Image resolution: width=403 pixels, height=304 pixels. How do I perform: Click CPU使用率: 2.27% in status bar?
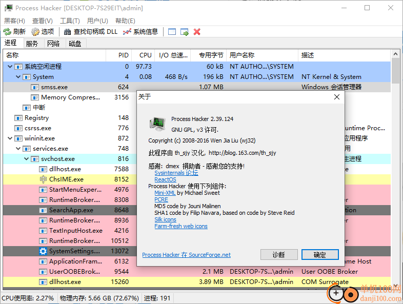(x=28, y=298)
